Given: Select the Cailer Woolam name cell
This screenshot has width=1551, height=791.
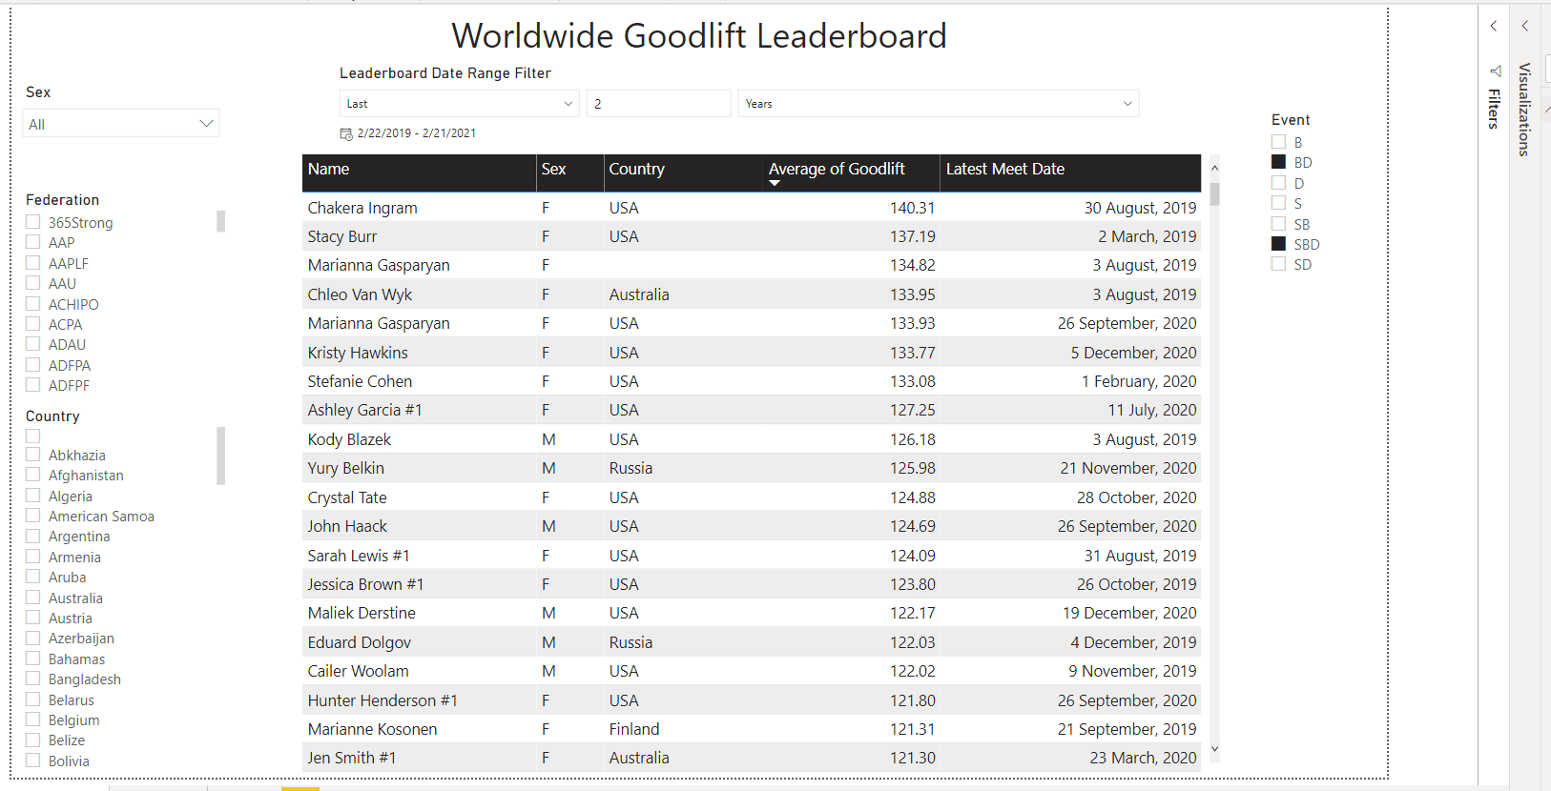Looking at the screenshot, I should [x=358, y=671].
